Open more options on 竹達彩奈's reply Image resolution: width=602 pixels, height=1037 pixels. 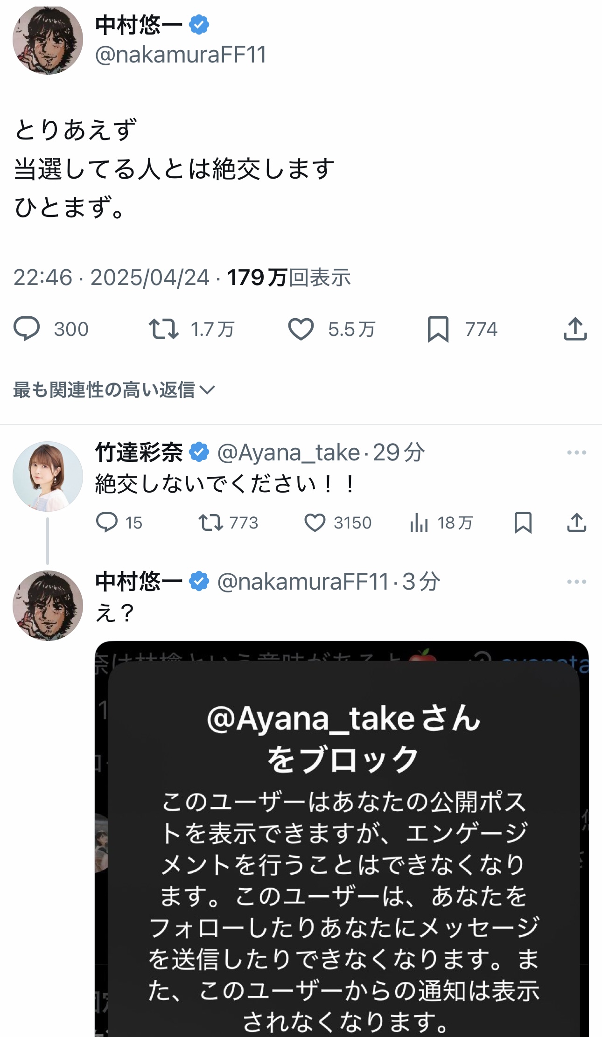[x=576, y=452]
